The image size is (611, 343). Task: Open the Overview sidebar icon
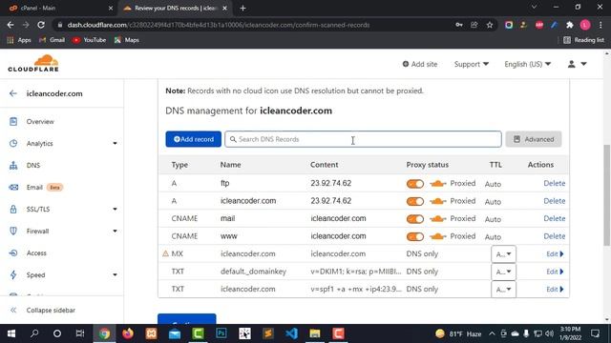pyautogui.click(x=13, y=121)
